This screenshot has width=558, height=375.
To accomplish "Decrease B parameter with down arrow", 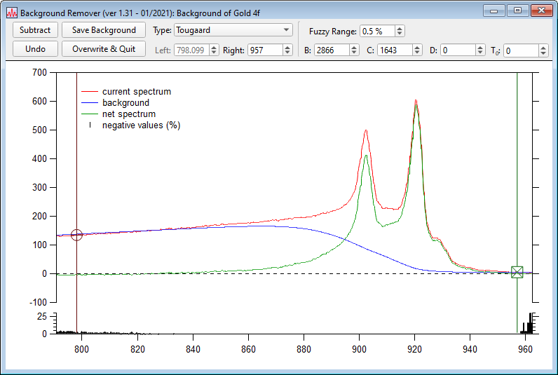I will pyautogui.click(x=354, y=53).
